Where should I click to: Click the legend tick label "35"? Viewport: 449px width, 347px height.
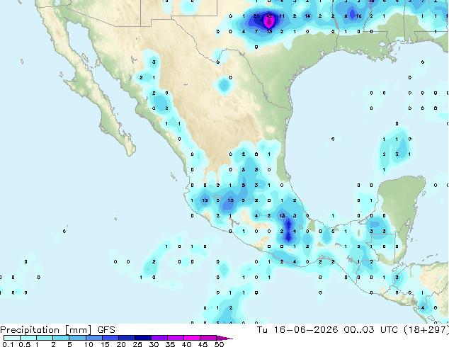pos(170,344)
